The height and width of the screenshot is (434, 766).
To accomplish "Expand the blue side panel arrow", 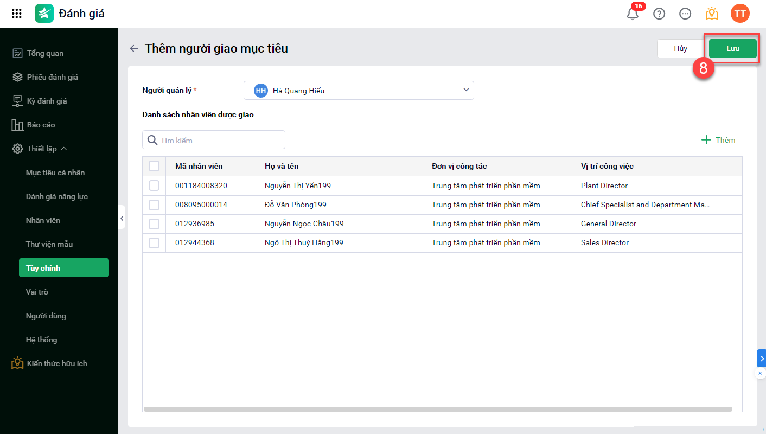I will click(x=762, y=358).
